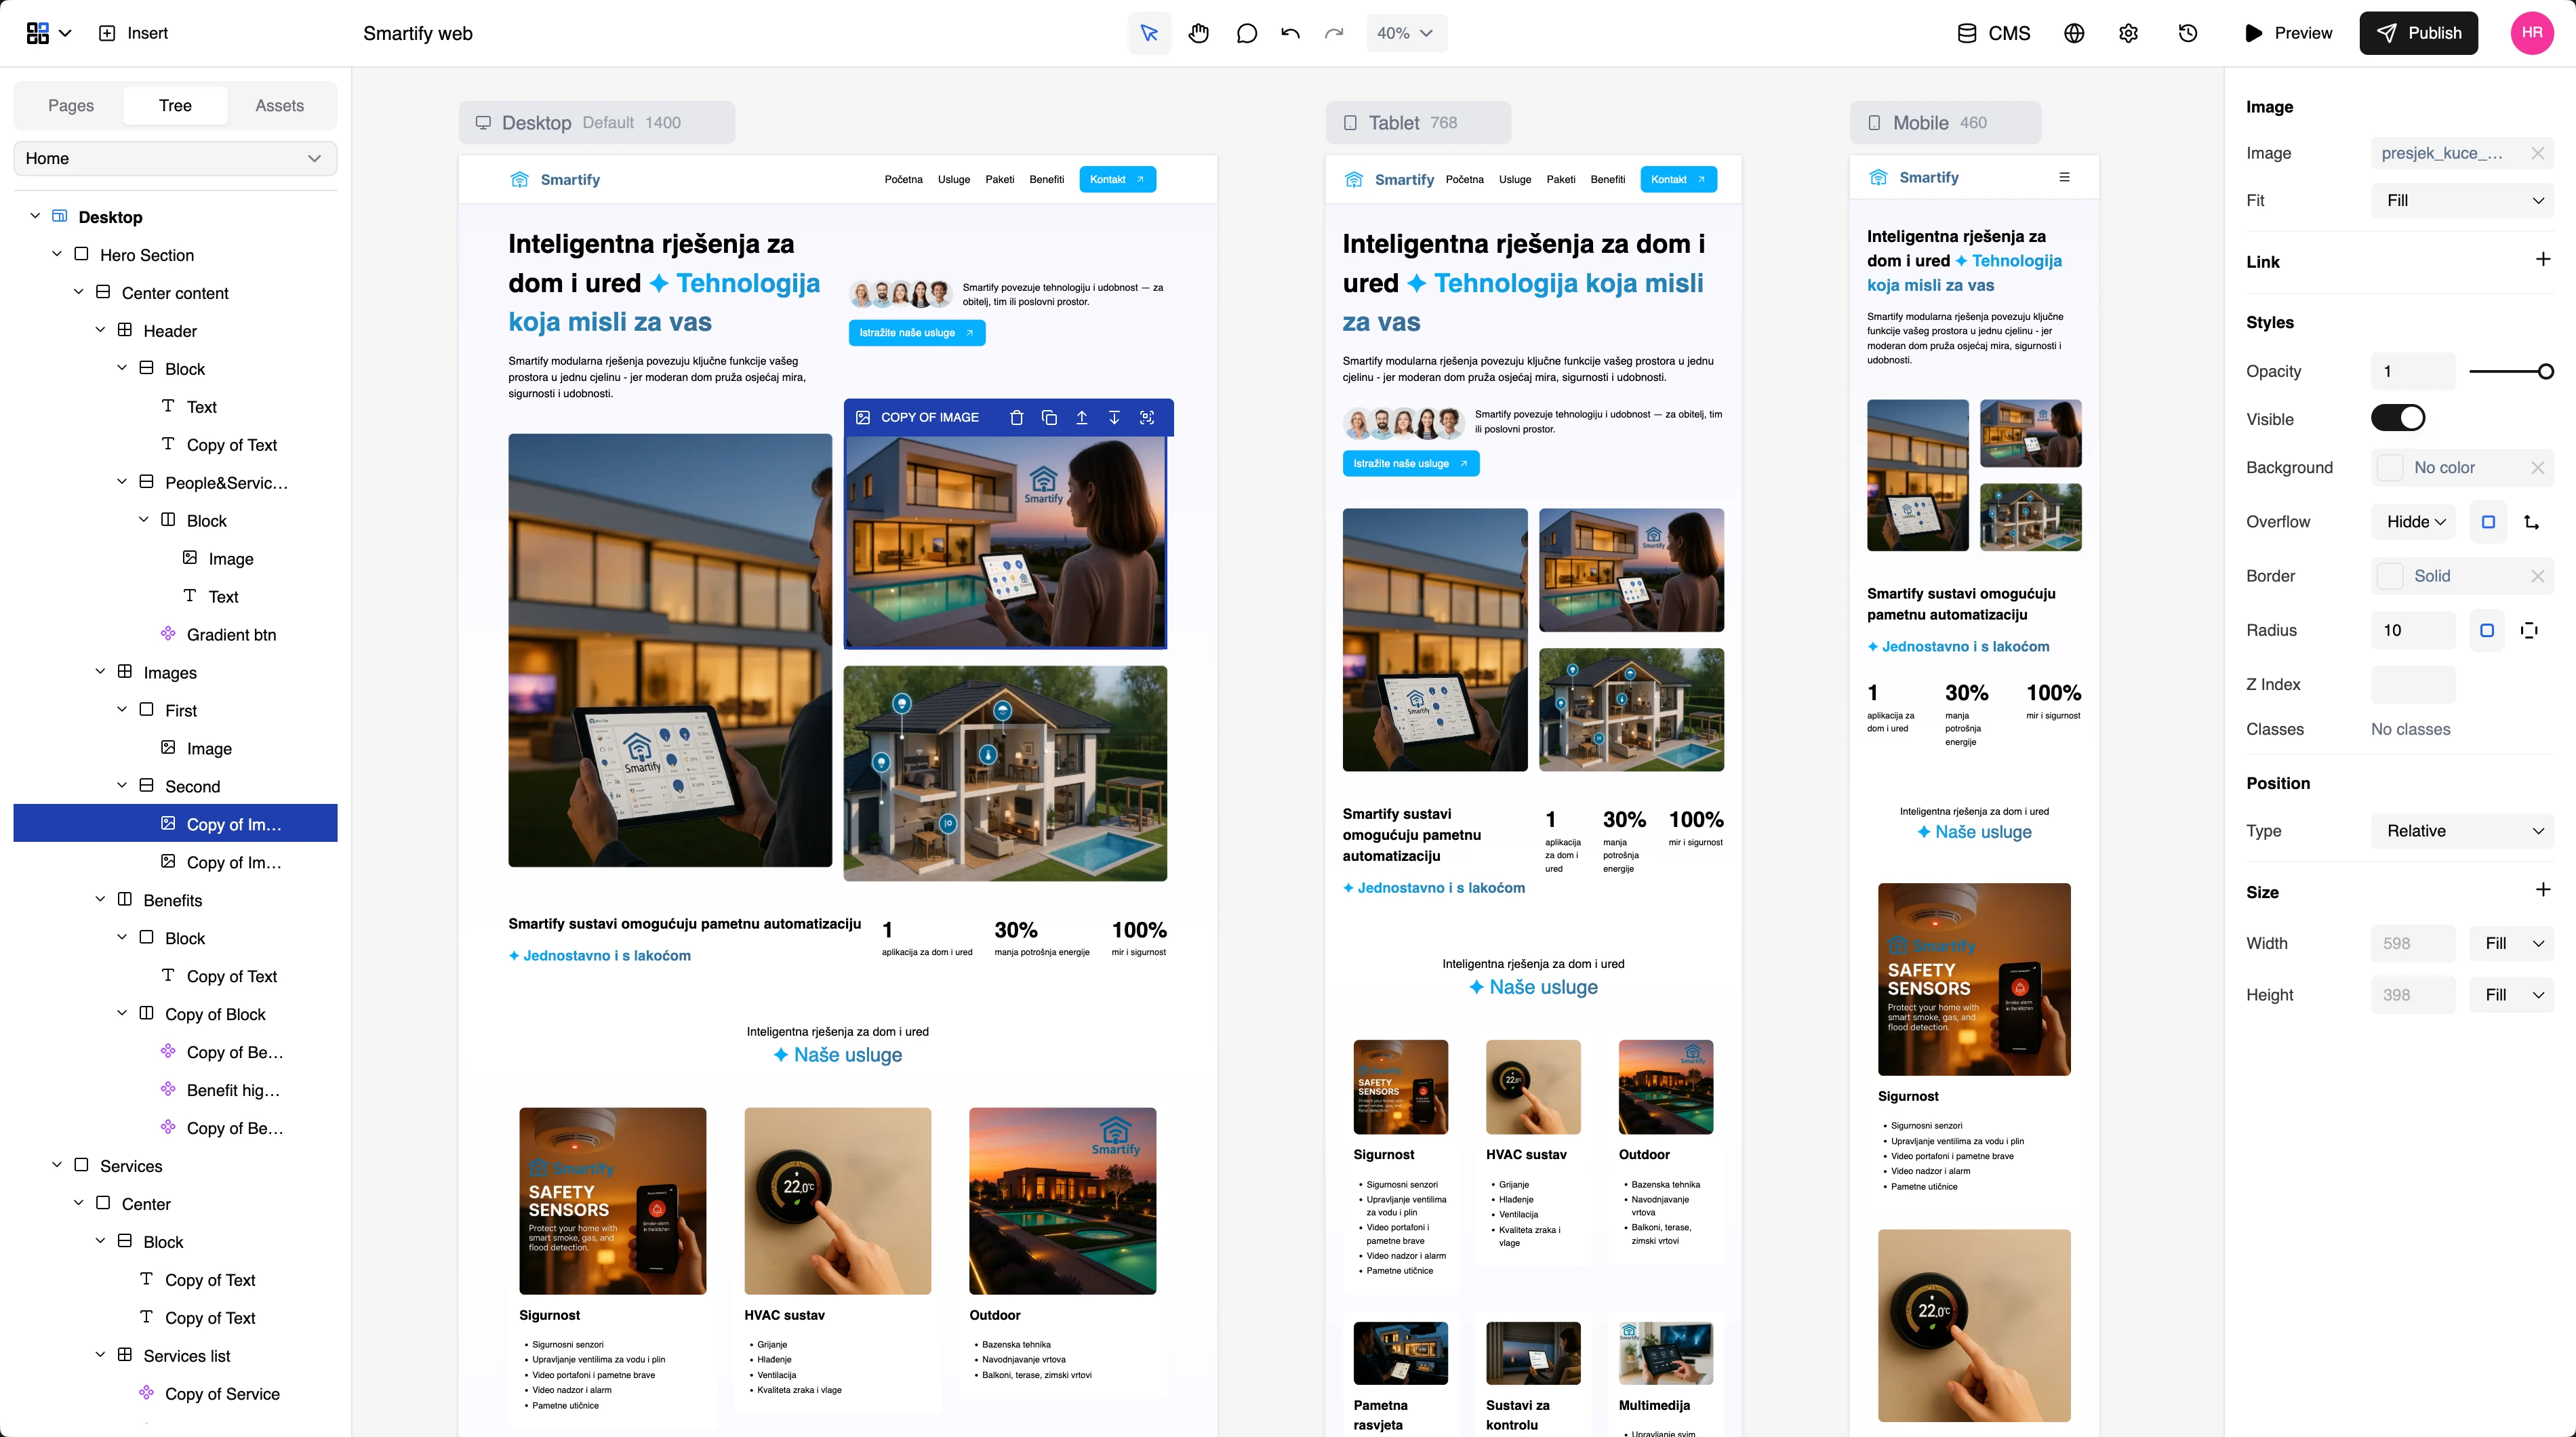
Task: Toggle the Visible switch off
Action: point(2399,418)
